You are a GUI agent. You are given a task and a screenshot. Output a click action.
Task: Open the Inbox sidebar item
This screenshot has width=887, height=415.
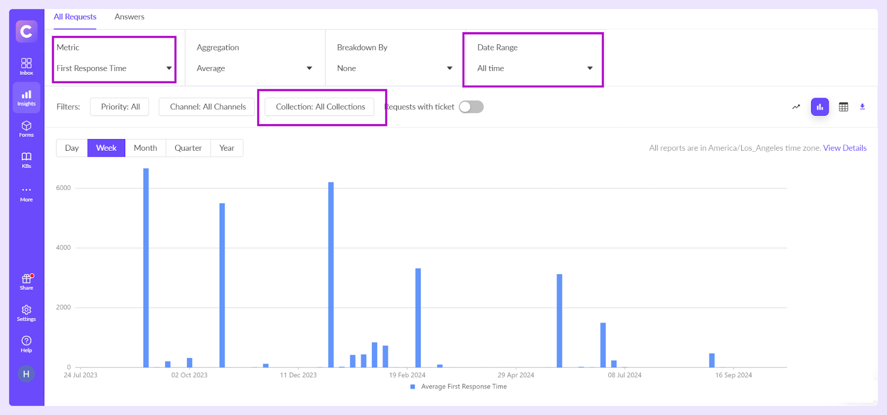pos(27,66)
